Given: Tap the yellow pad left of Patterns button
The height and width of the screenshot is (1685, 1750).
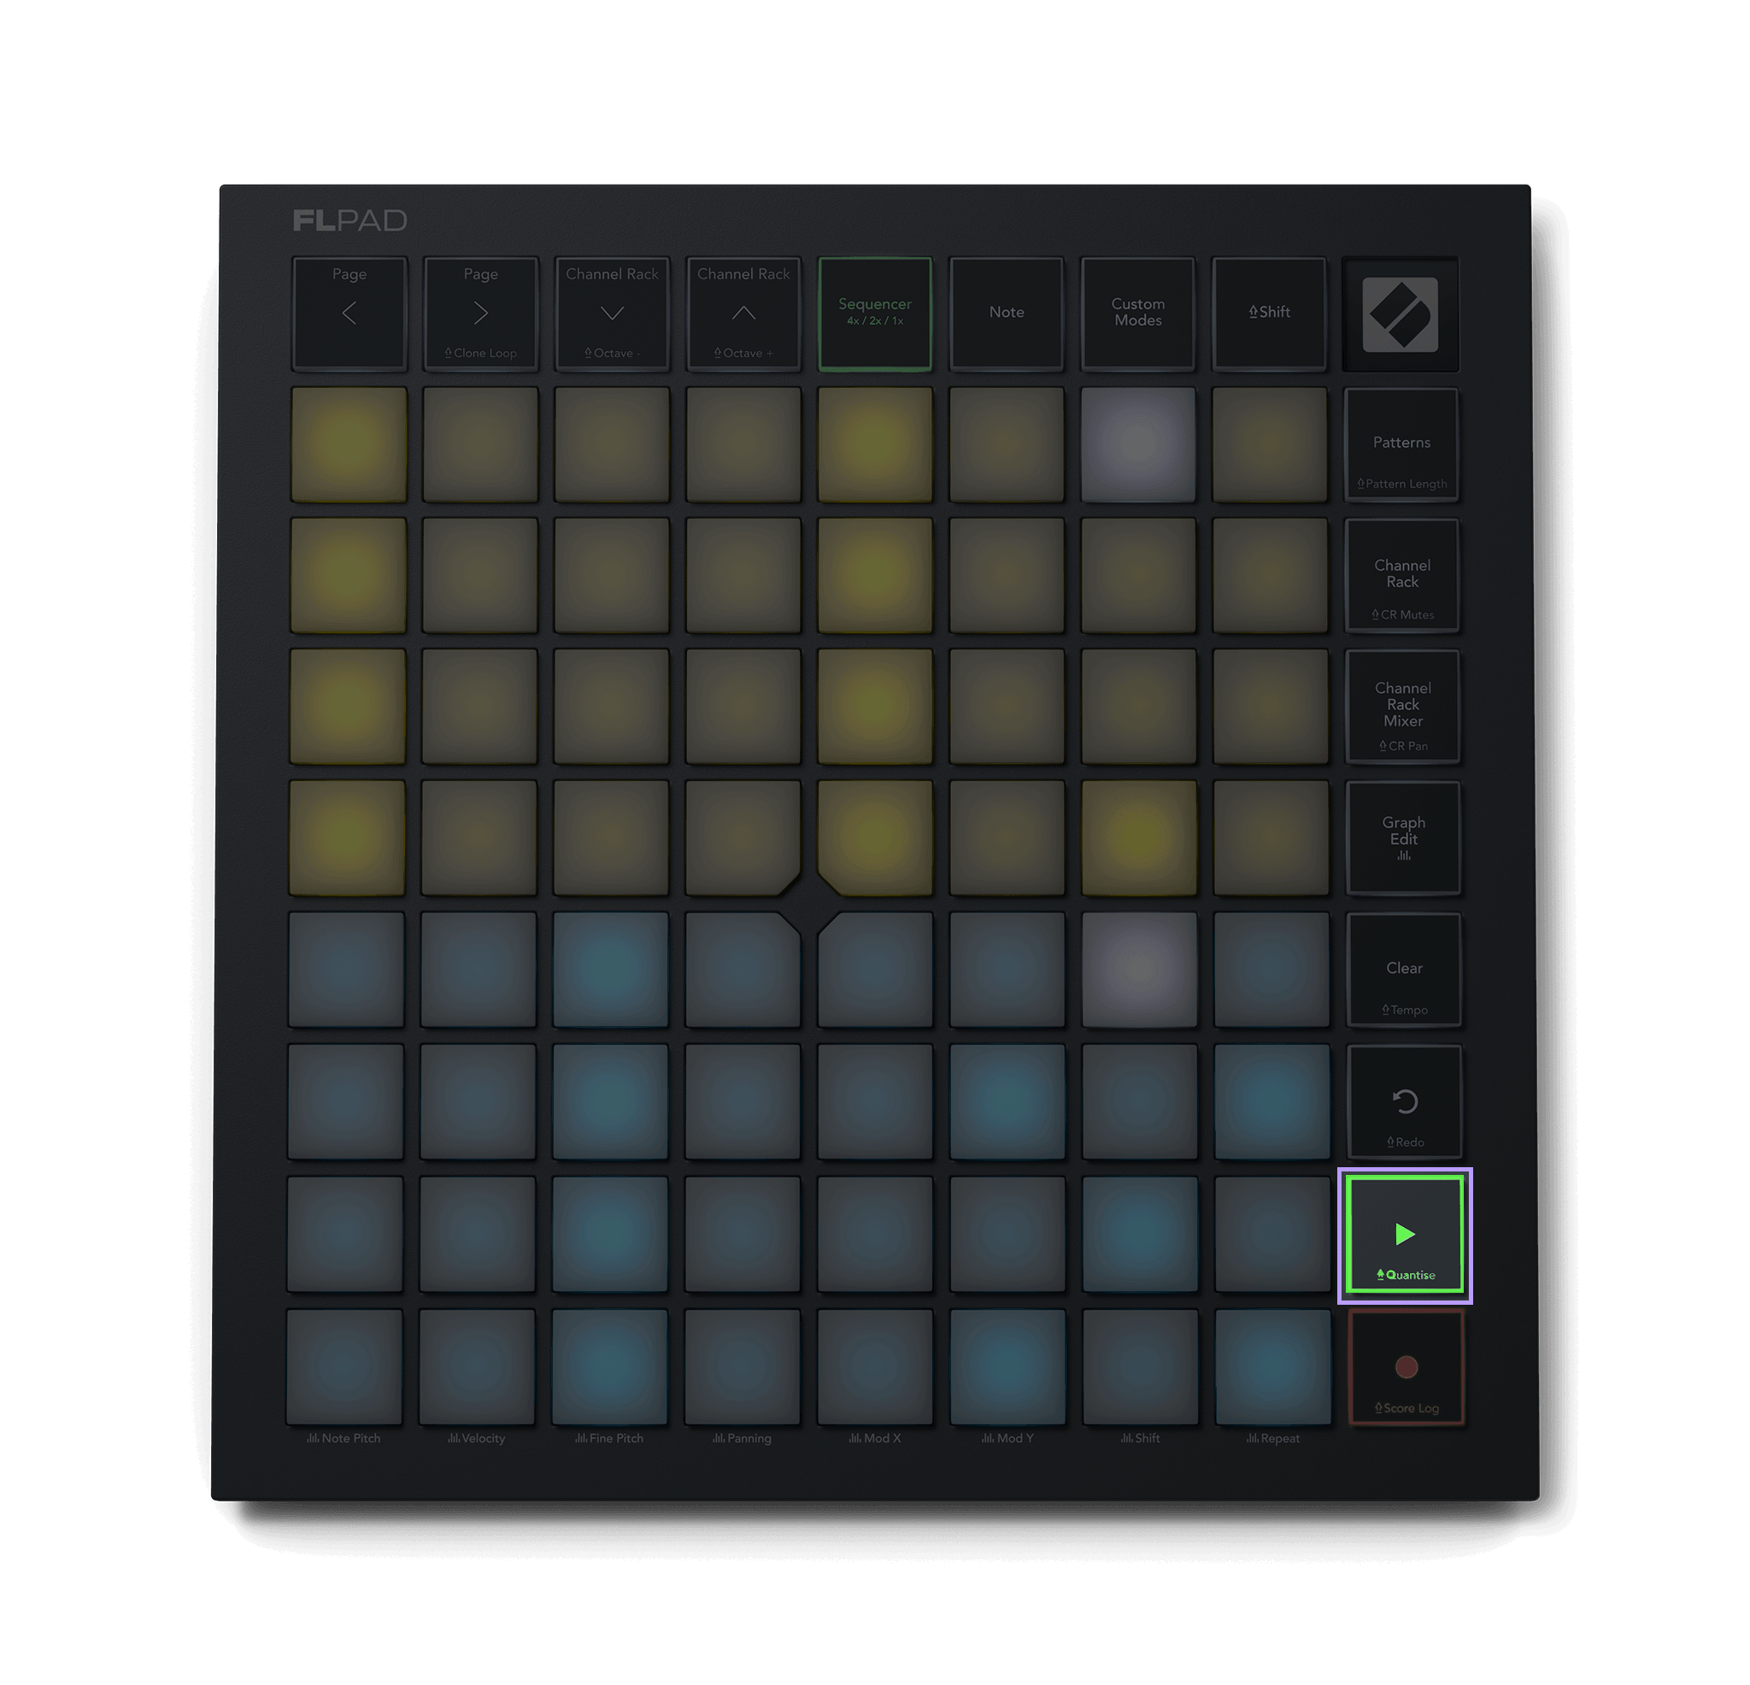Looking at the screenshot, I should click(1269, 444).
